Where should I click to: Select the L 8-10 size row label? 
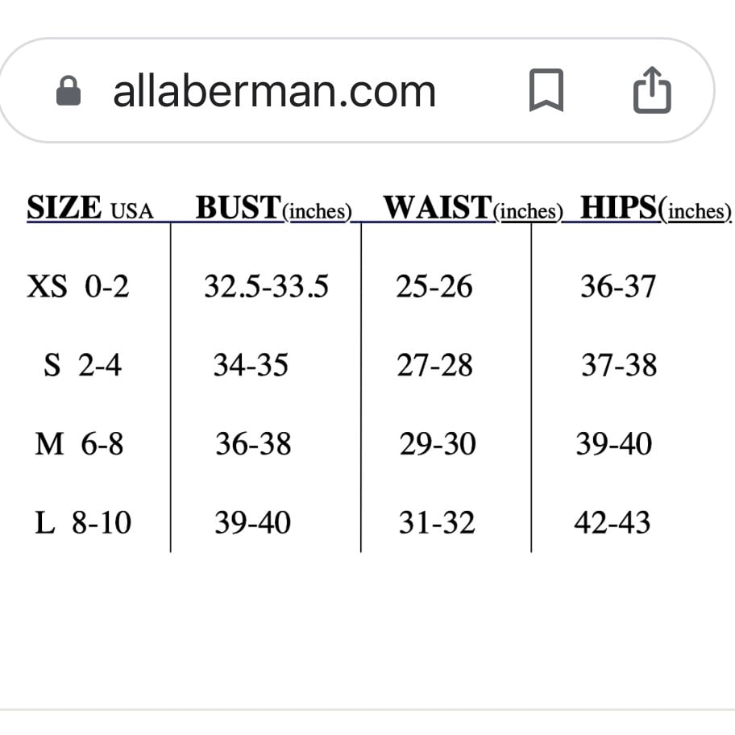pyautogui.click(x=84, y=523)
